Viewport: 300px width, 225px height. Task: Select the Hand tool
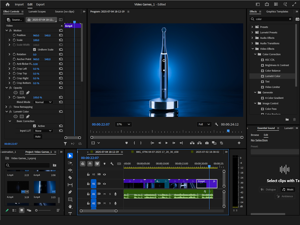[70, 207]
